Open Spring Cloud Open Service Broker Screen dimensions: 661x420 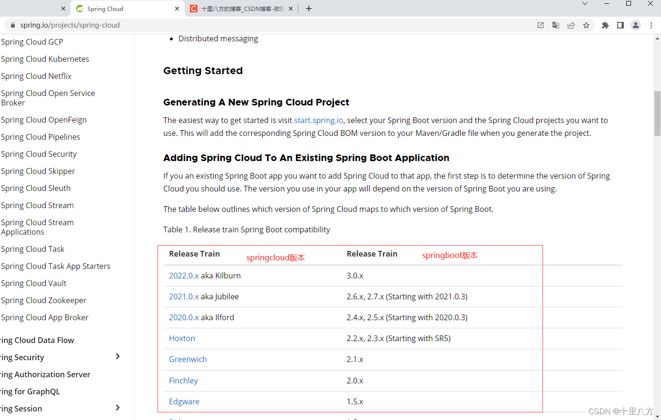(x=48, y=98)
